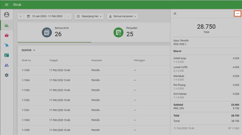The image size is (242, 135).
Task: Go to previous date period arrow
Action: point(21,16)
